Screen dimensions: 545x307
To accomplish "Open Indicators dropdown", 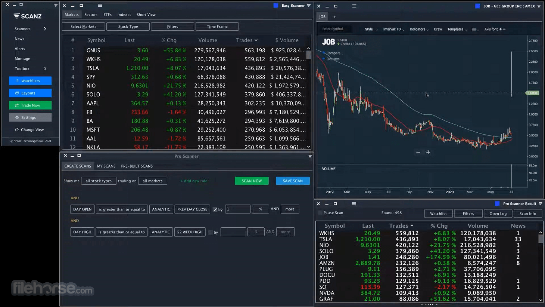I will tap(419, 29).
